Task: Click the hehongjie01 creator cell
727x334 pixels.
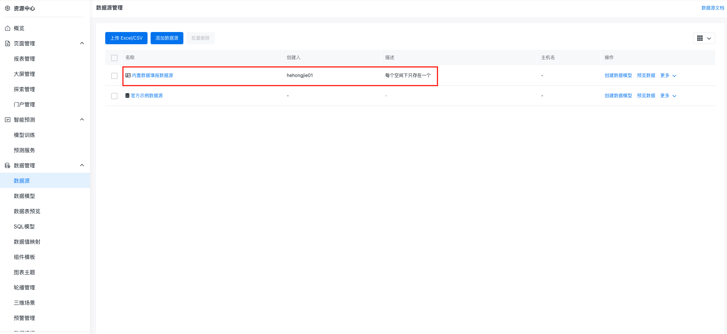Action: coord(300,75)
